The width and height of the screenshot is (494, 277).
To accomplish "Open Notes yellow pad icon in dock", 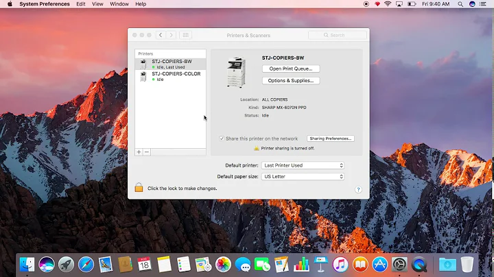I will pyautogui.click(x=164, y=265).
